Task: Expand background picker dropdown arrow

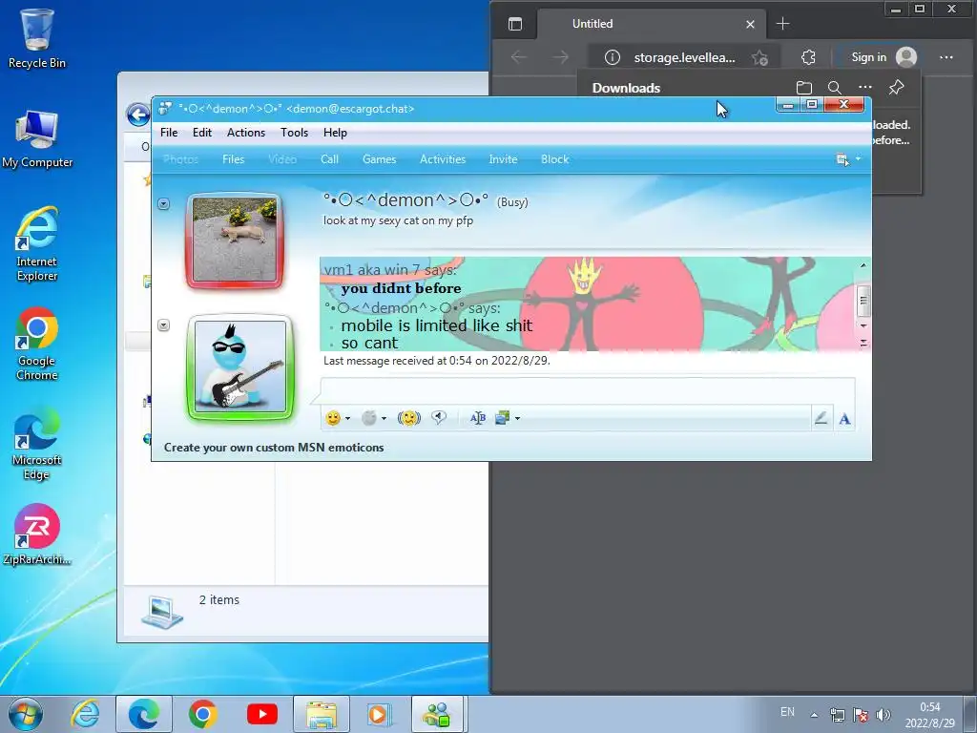Action: click(x=517, y=418)
